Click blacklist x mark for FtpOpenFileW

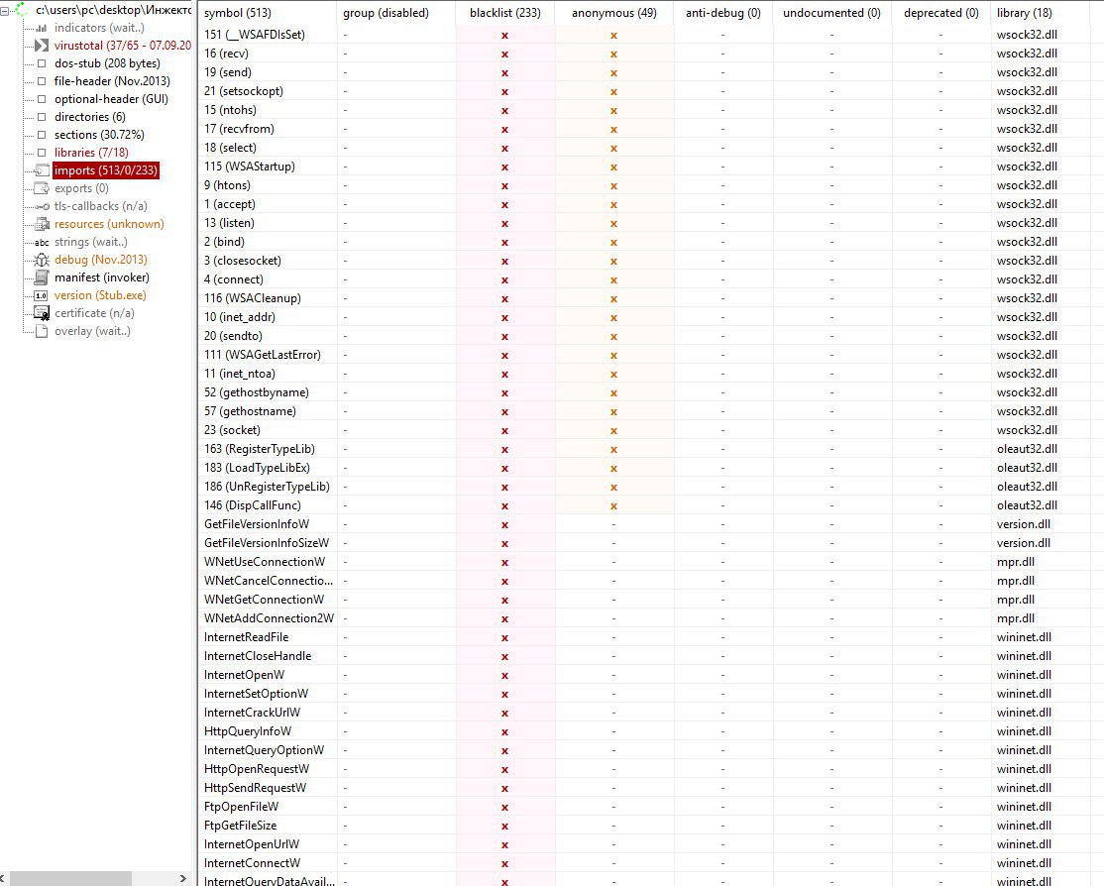tap(504, 807)
